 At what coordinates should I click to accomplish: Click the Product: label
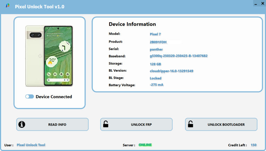point(116,42)
